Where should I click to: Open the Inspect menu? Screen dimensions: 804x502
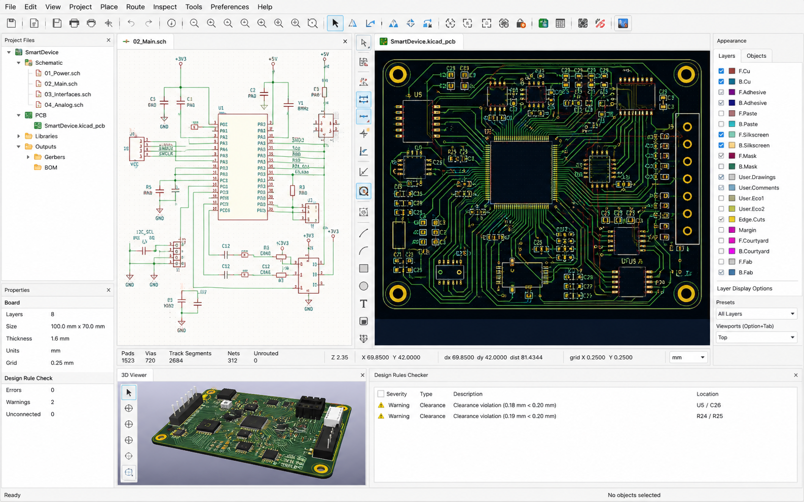pyautogui.click(x=165, y=7)
